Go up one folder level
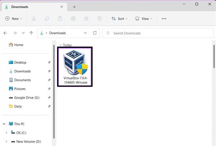Viewport: 216px width, 146px height. [31, 33]
